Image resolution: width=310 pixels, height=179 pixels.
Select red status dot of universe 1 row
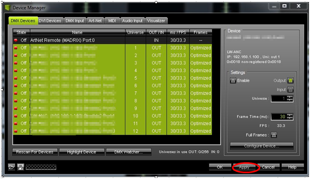[16, 48]
